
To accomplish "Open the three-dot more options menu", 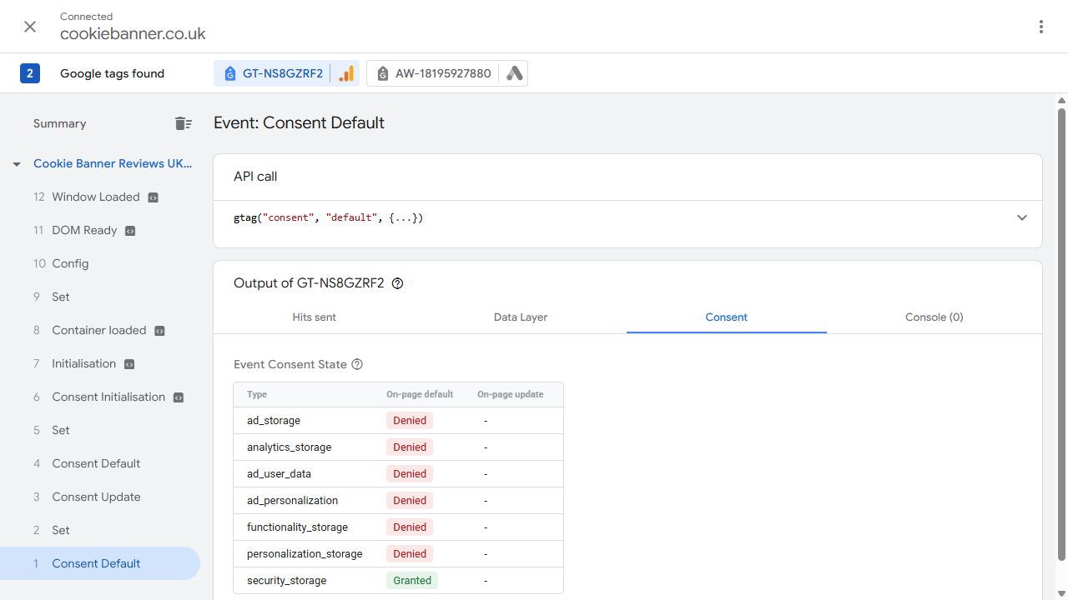I will (1040, 27).
